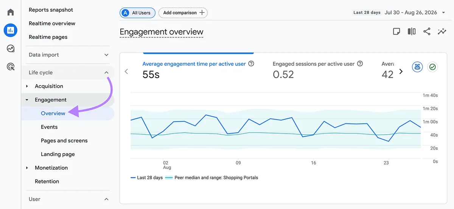
Task: Expand the Data import section
Action: pyautogui.click(x=106, y=55)
